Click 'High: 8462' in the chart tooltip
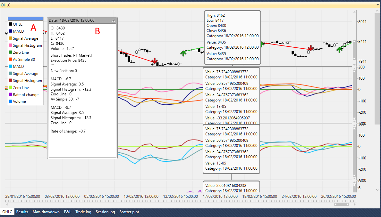The width and height of the screenshot is (381, 217). [x=216, y=15]
